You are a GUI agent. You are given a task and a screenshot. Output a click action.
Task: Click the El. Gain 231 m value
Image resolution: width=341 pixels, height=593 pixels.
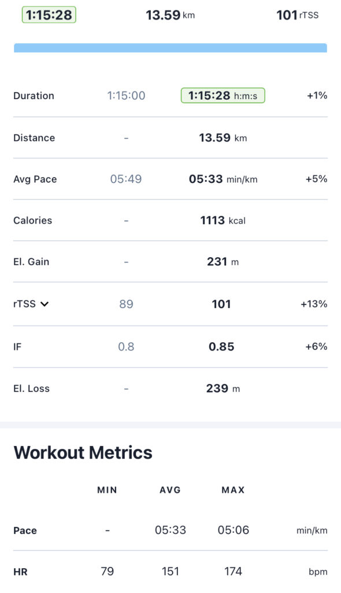click(223, 262)
